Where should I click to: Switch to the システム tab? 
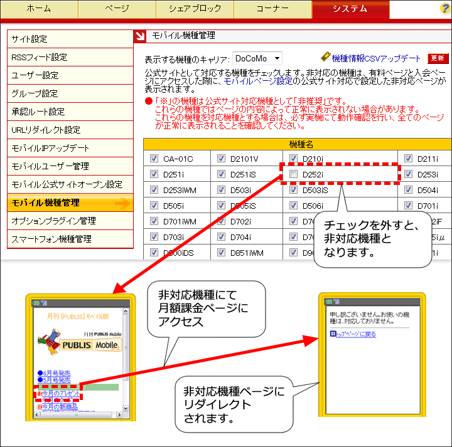click(350, 9)
